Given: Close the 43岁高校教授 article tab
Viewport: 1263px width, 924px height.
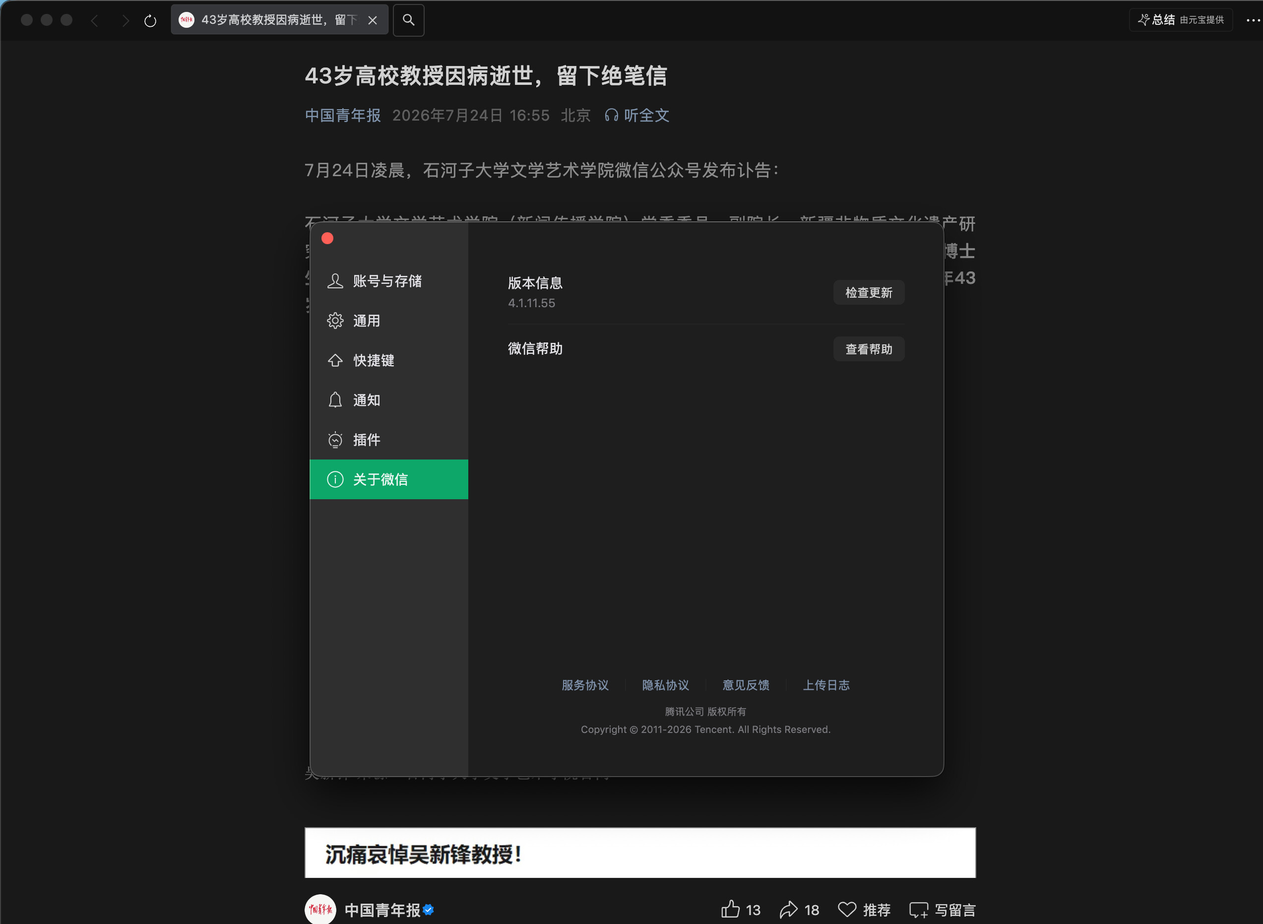Looking at the screenshot, I should pos(373,20).
